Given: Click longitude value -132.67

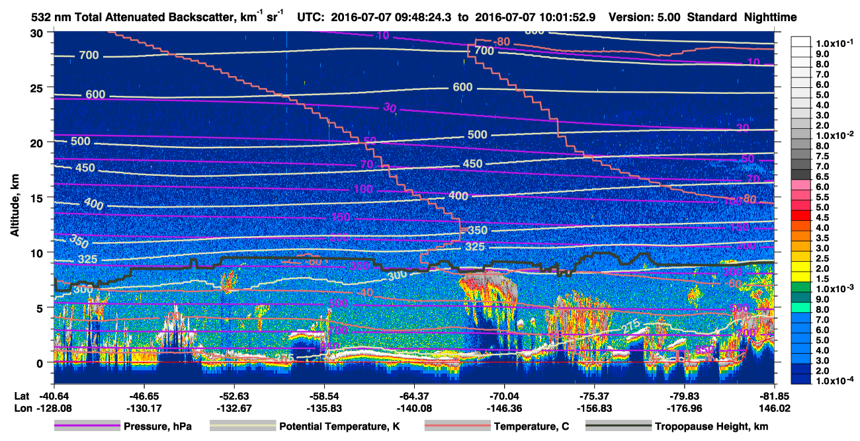Looking at the screenshot, I should click(234, 407).
